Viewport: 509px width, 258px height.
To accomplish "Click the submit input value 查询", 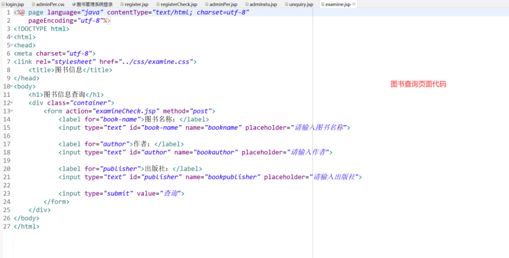I will pyautogui.click(x=170, y=193).
